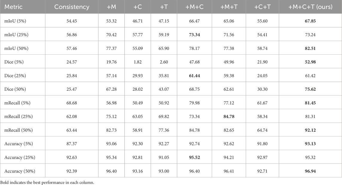This screenshot has height=185, width=342.
Task: Select the 1.82 Dice value under +C
Action: (x=138, y=62)
